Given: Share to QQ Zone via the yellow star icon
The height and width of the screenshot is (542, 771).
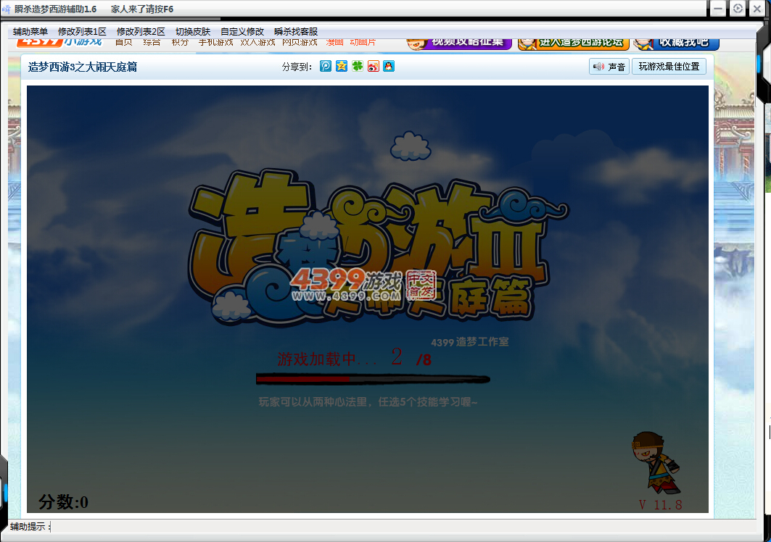Looking at the screenshot, I should tap(341, 66).
